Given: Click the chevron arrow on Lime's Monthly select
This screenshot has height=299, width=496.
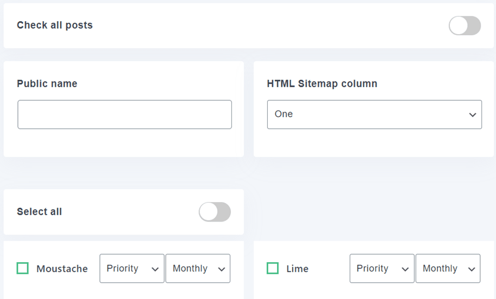Looking at the screenshot, I should pos(472,269).
